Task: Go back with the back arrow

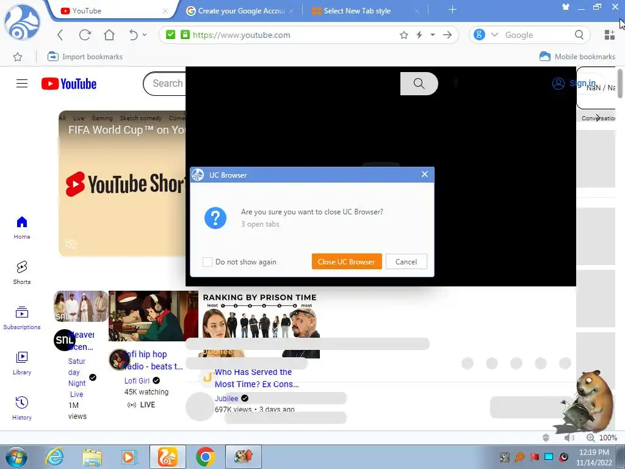Action: pyautogui.click(x=60, y=35)
